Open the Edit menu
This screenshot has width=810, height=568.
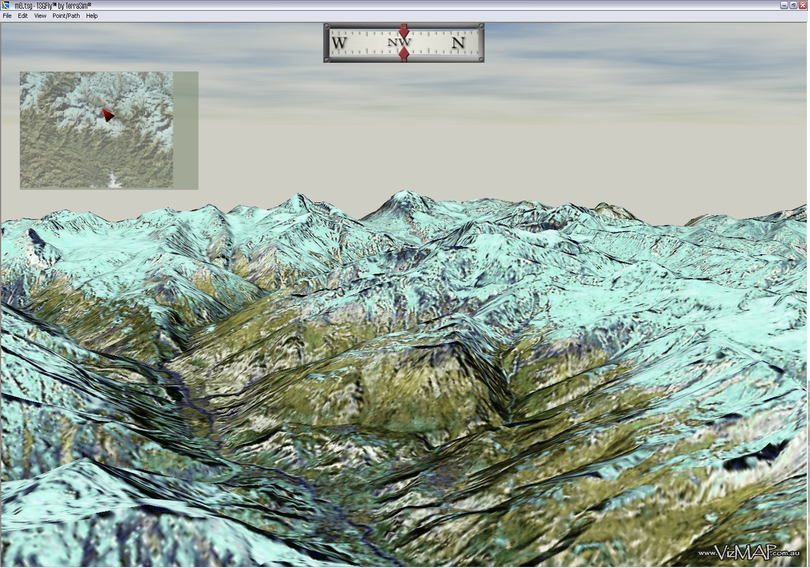click(23, 16)
